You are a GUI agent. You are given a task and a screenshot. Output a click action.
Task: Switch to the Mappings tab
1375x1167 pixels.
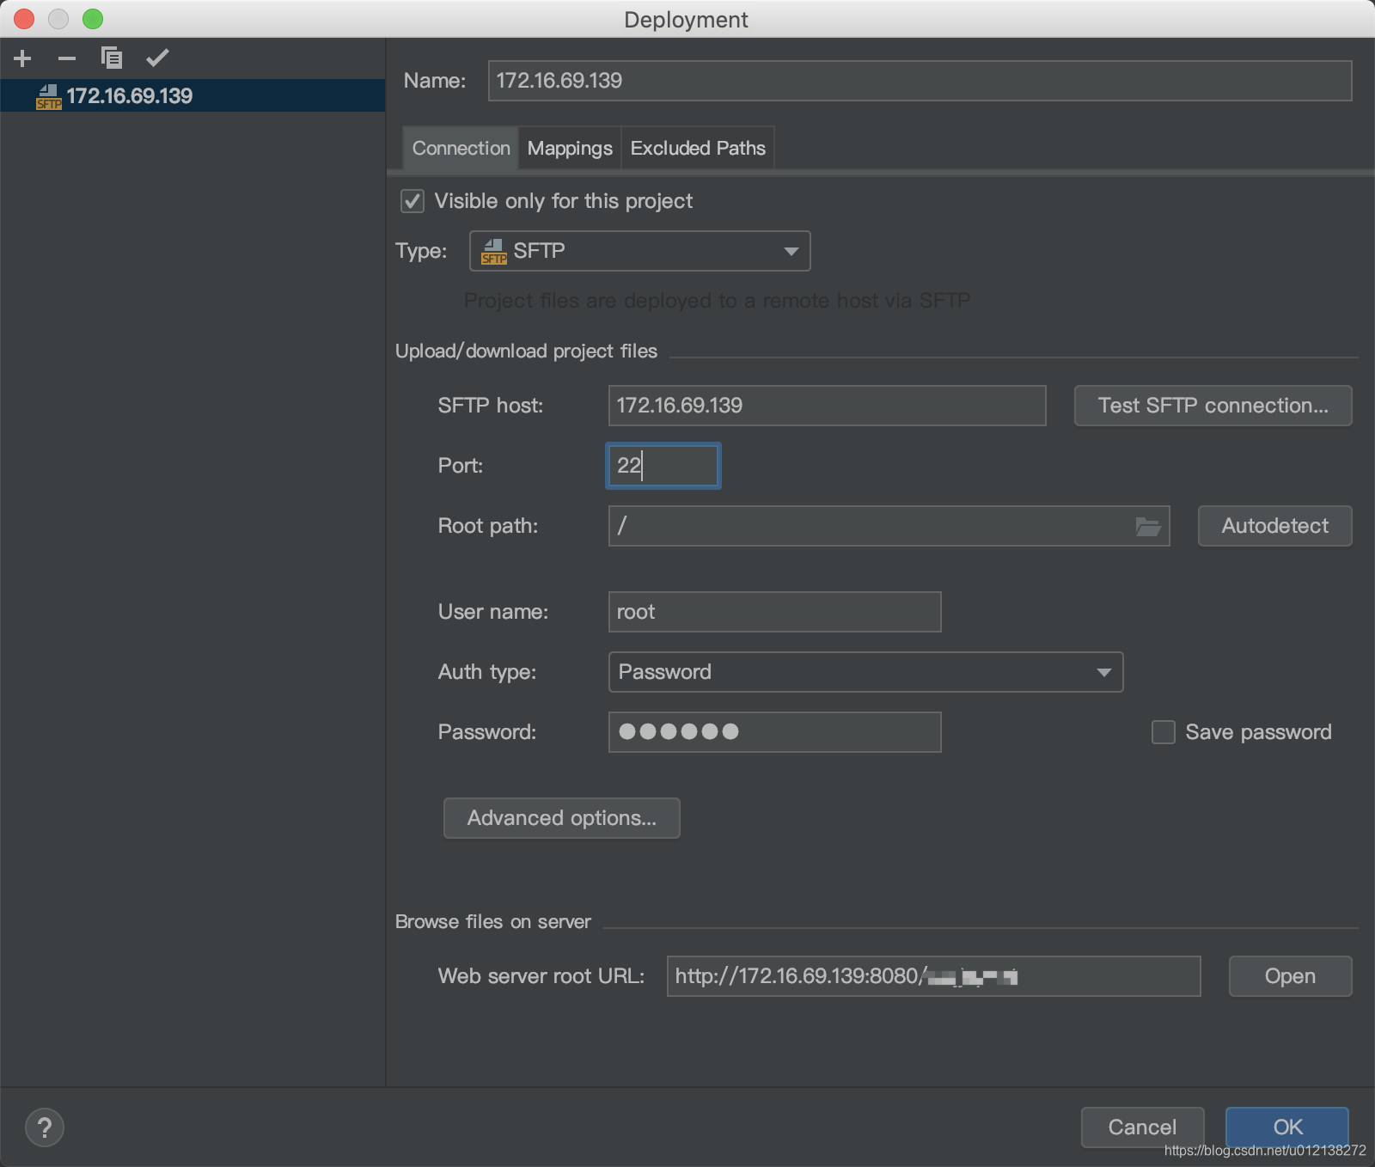(x=570, y=148)
